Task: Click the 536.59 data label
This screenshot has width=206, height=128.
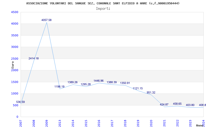Action: point(21,102)
